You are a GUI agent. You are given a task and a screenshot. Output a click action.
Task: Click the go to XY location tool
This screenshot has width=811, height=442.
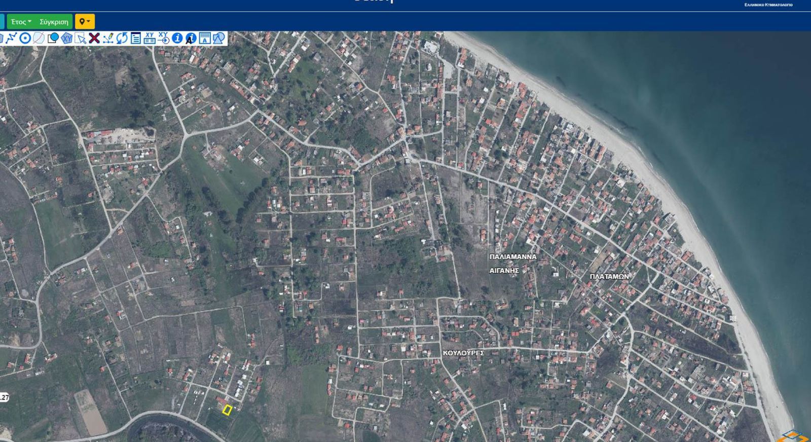(163, 38)
